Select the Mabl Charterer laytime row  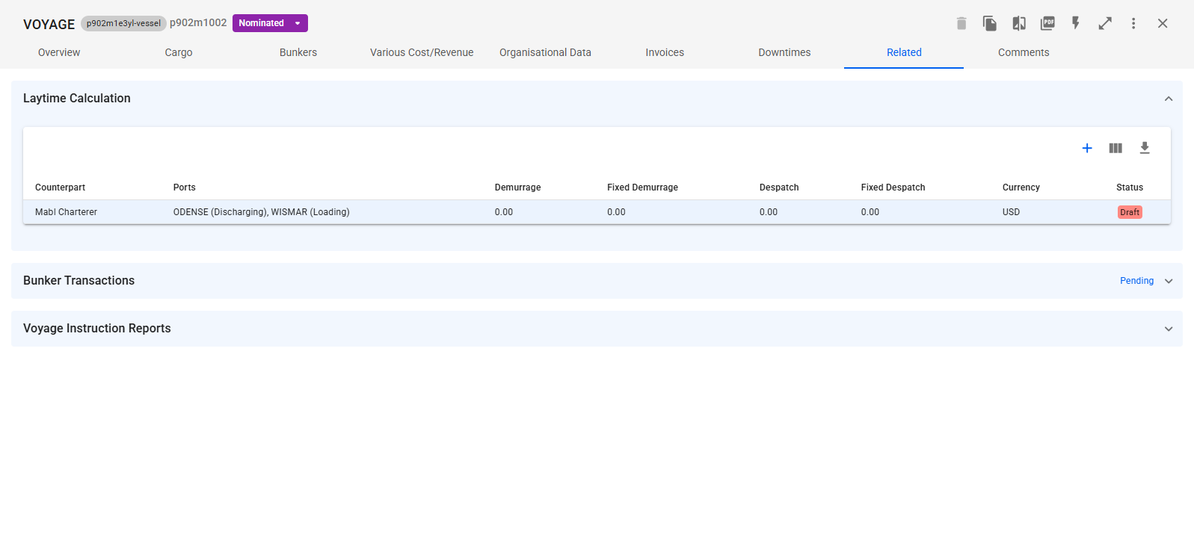[67, 212]
